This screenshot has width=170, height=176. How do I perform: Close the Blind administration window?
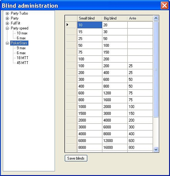pos(164,5)
